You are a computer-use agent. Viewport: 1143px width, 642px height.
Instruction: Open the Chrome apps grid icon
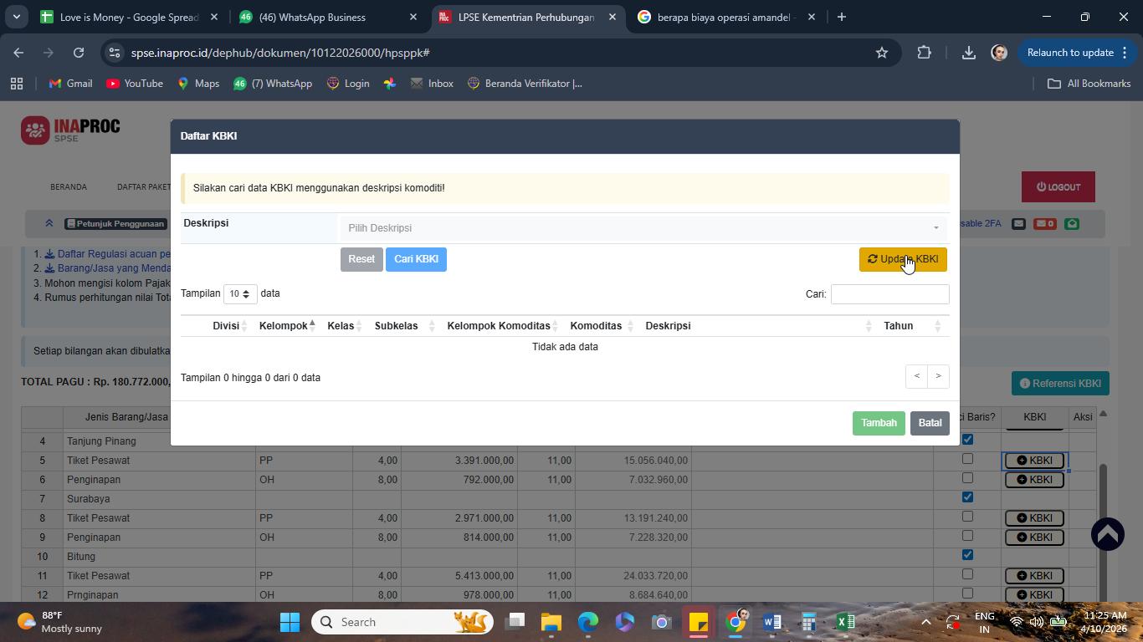[x=17, y=84]
